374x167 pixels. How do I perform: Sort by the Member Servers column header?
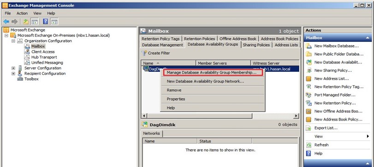pyautogui.click(x=223, y=63)
